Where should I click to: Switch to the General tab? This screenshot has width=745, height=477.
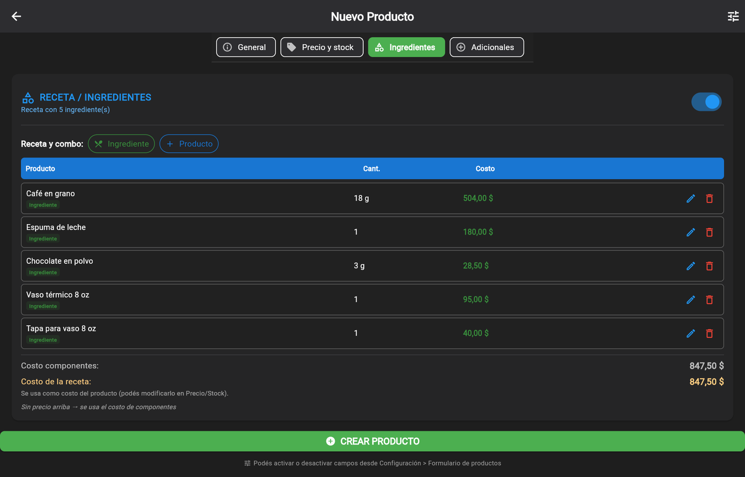pyautogui.click(x=246, y=47)
